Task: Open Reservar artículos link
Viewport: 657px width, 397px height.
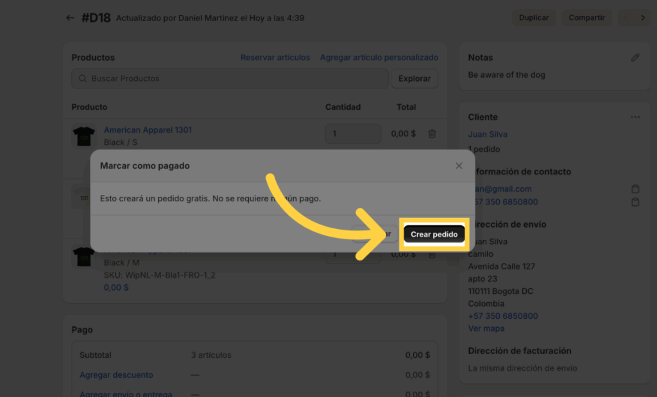Action: (x=275, y=58)
